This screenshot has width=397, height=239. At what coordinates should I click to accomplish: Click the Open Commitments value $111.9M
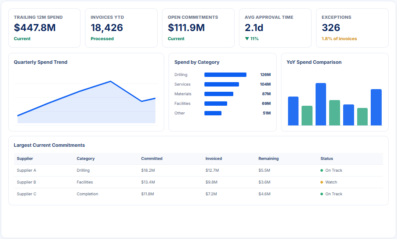coord(186,28)
